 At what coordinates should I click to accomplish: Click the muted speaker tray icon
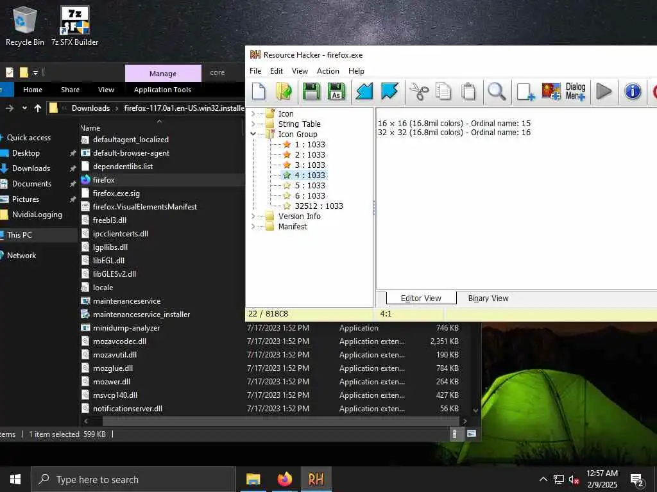pos(574,479)
